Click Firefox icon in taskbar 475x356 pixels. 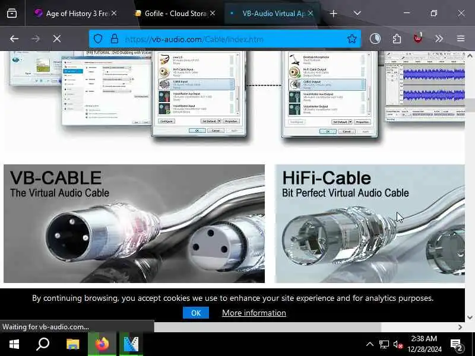(102, 344)
